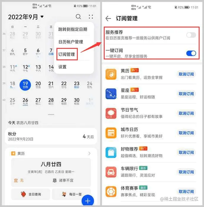Tap the blue plus add-event button
This screenshot has height=207, width=204.
tap(88, 201)
